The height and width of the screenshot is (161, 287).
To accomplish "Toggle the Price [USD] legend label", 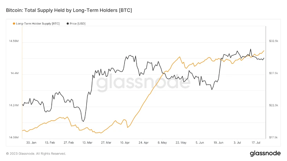I will (x=78, y=23).
